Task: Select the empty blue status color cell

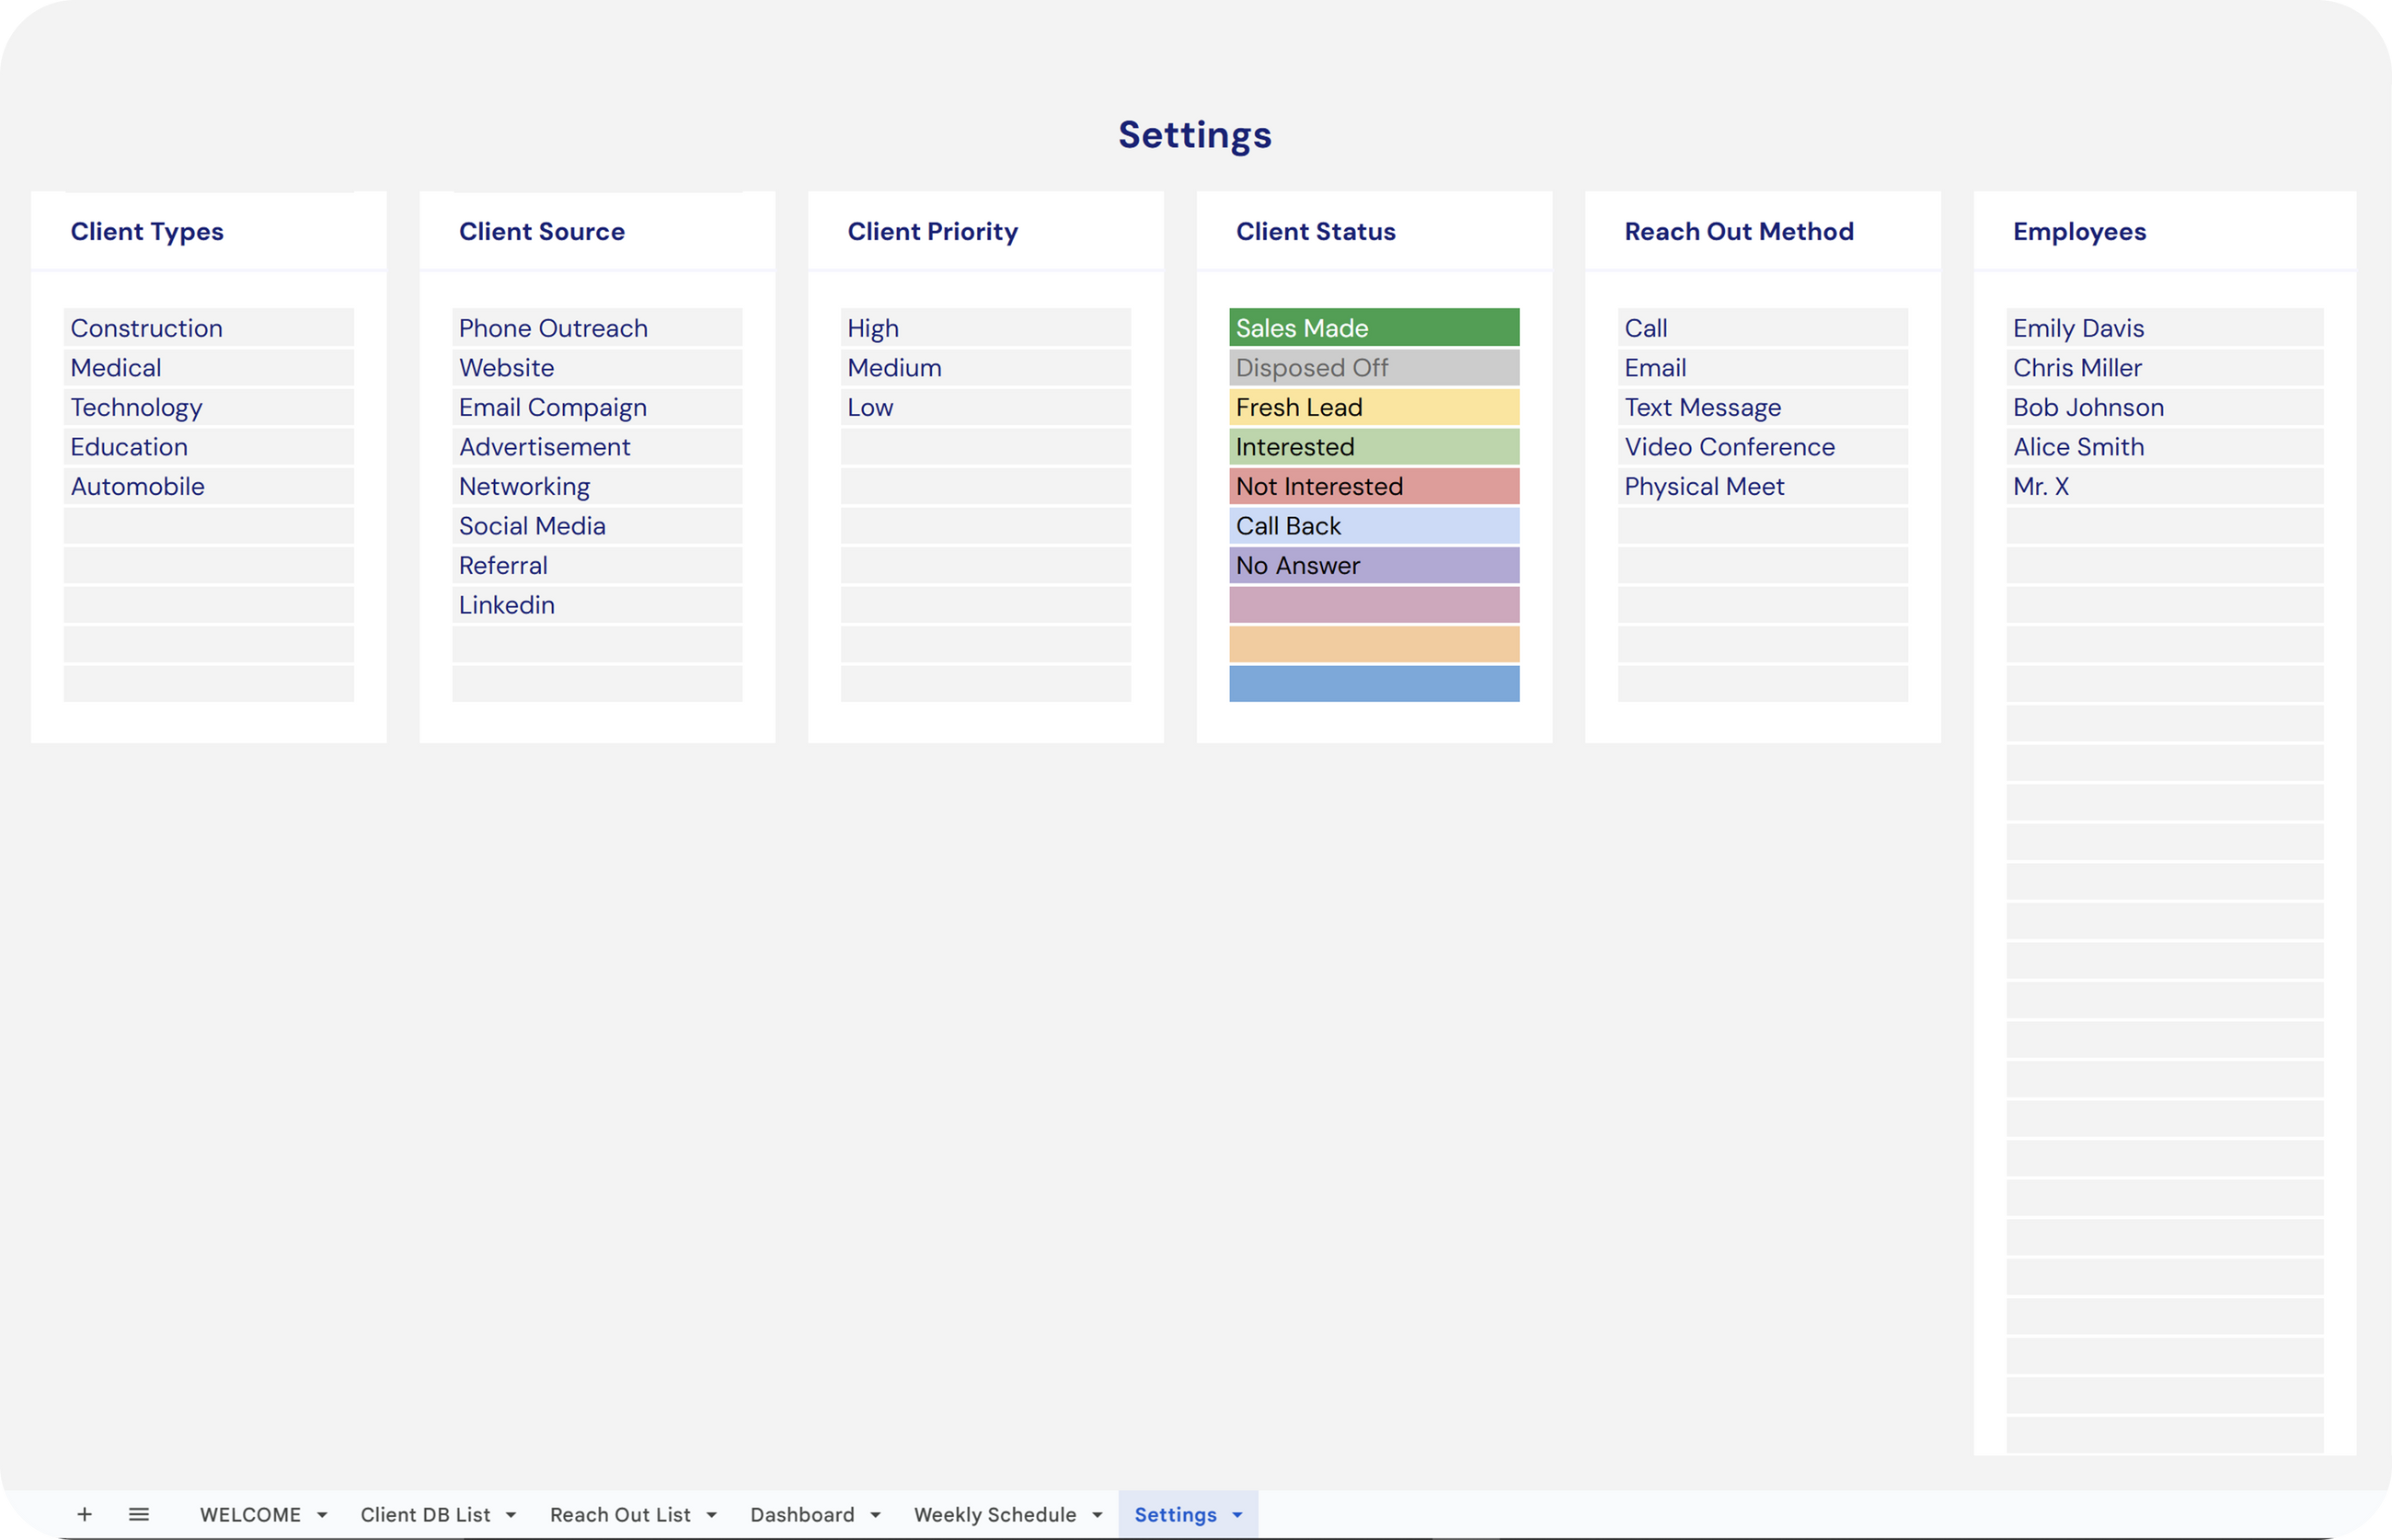Action: 1373,684
